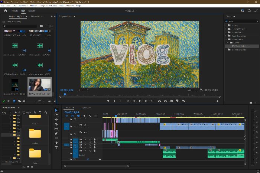260x173 pixels.
Task: Add a marker on the timeline
Action: tap(84, 116)
